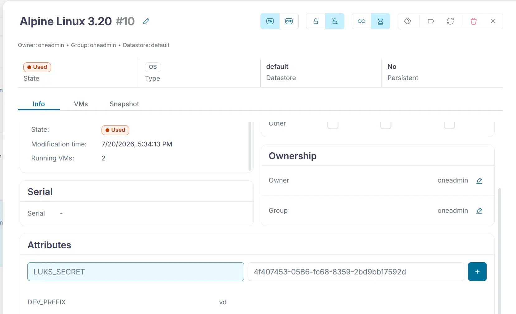Edit the Owner oneadmin value

pos(479,180)
